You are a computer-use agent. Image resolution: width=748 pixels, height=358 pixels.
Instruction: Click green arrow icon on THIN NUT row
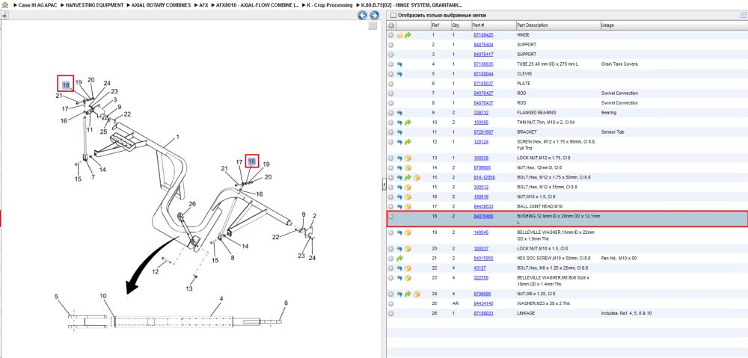pos(408,123)
